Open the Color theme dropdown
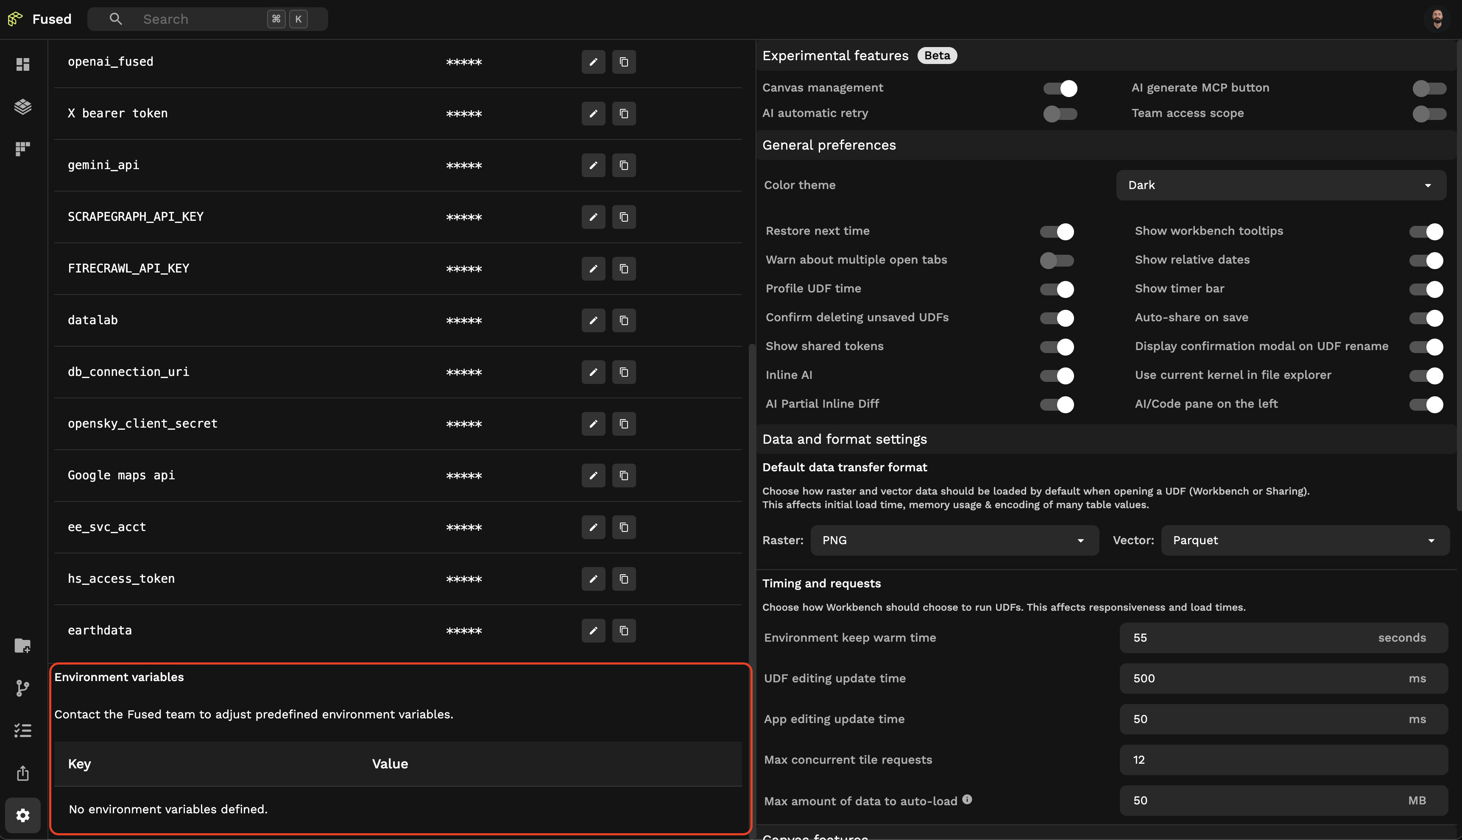Viewport: 1462px width, 840px height. (x=1281, y=185)
